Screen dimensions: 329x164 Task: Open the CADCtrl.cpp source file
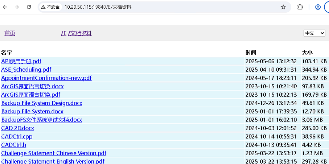(17, 137)
